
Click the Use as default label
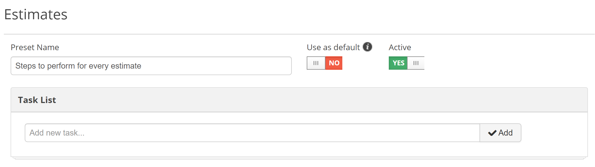click(x=333, y=47)
